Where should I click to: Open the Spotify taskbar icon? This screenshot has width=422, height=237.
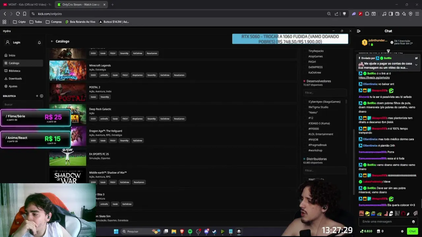190,231
